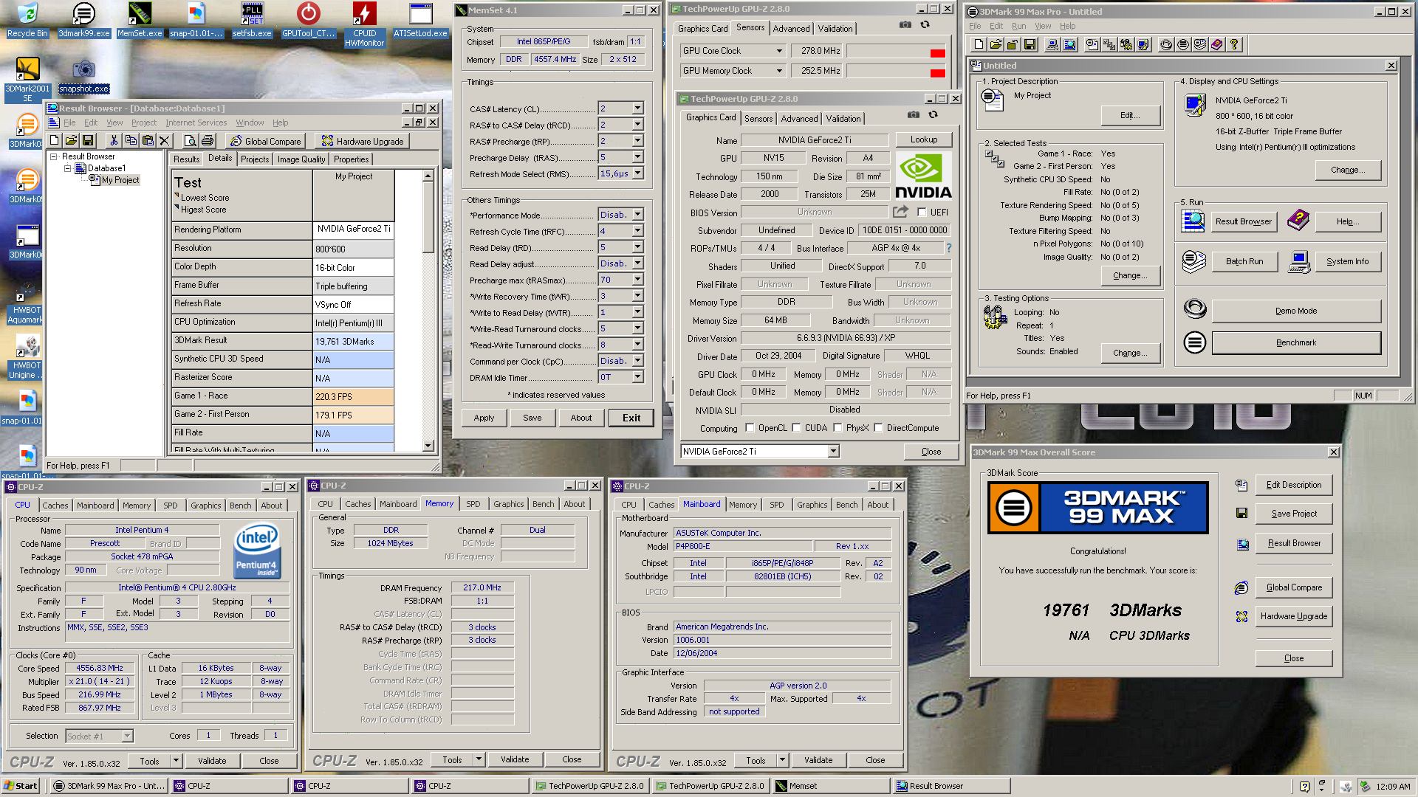The height and width of the screenshot is (797, 1418).
Task: Open the MemSet.exe desktop icon
Action: [x=140, y=20]
